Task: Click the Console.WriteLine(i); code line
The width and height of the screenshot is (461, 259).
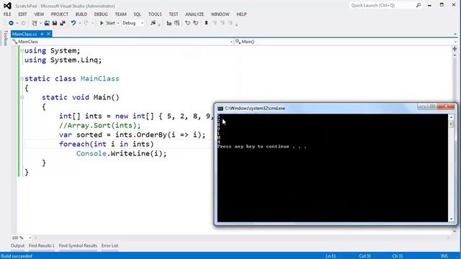Action: pos(122,153)
